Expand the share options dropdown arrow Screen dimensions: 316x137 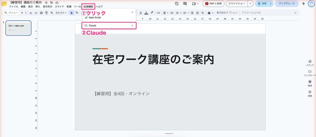coord(270,4)
